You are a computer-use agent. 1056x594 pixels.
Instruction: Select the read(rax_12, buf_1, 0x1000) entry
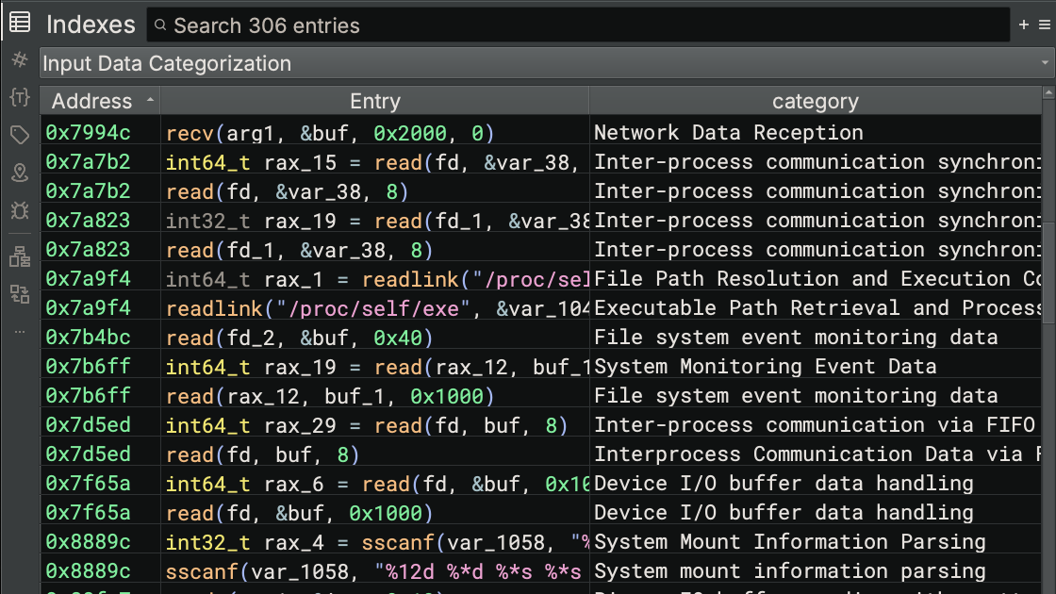330,397
